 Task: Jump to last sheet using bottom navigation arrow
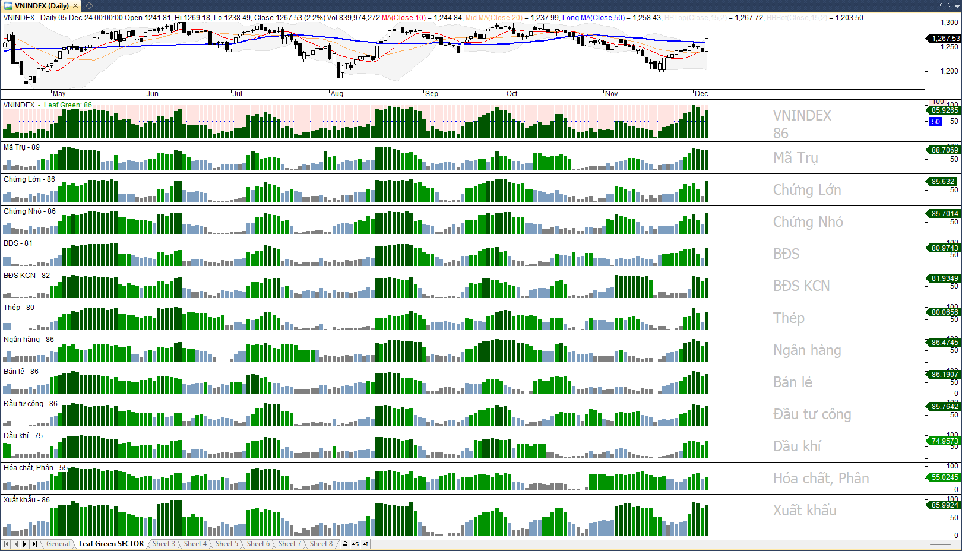pos(34,544)
